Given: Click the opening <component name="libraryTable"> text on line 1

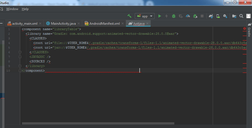Looking at the screenshot, I should (52, 29).
